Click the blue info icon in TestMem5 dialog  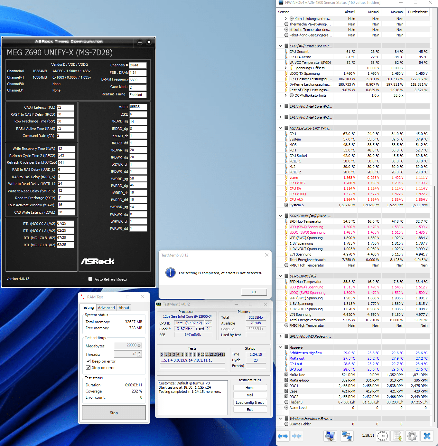[171, 273]
